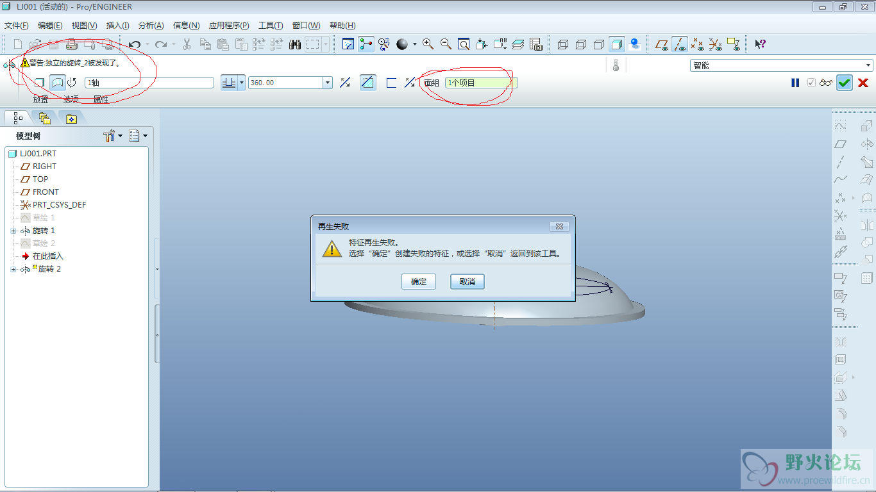
Task: Accept the feature with green check
Action: pyautogui.click(x=845, y=83)
